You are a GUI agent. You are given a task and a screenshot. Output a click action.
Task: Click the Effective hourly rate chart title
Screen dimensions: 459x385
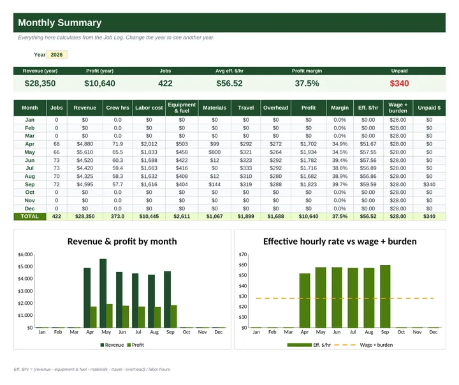click(340, 241)
